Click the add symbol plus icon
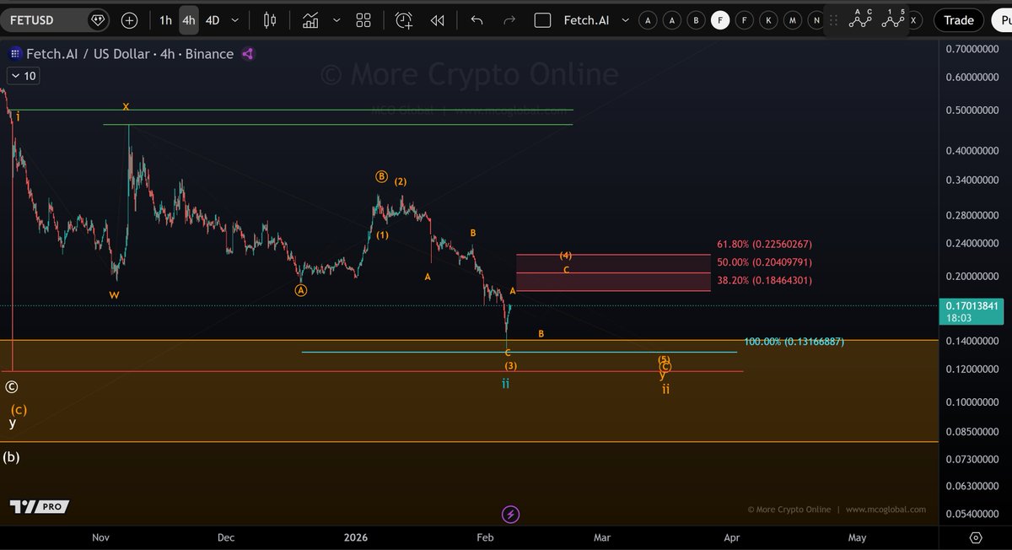 (x=129, y=20)
